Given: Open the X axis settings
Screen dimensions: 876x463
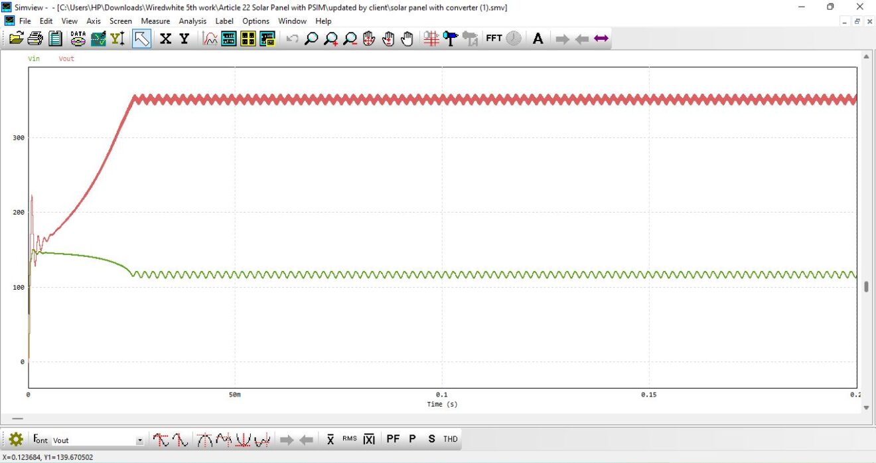Looking at the screenshot, I should tap(165, 38).
